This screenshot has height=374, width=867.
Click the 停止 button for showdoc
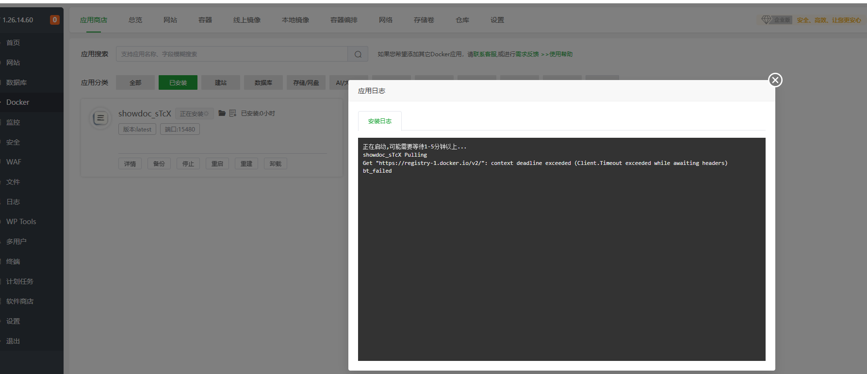click(x=188, y=164)
